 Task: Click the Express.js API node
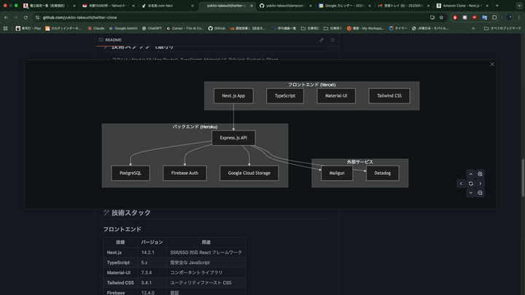(233, 138)
